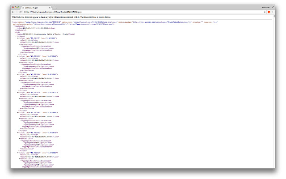Open a new tab with the new-tab button
286x179 pixels.
[54, 8]
